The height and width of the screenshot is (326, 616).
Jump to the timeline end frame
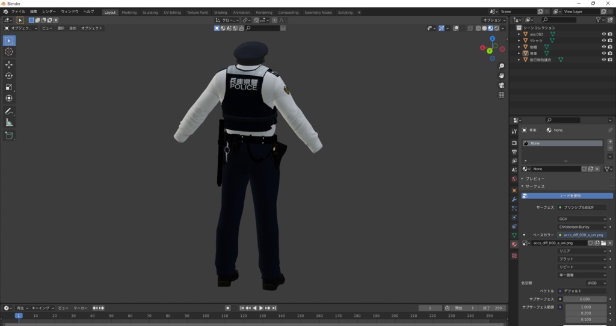tap(274, 309)
